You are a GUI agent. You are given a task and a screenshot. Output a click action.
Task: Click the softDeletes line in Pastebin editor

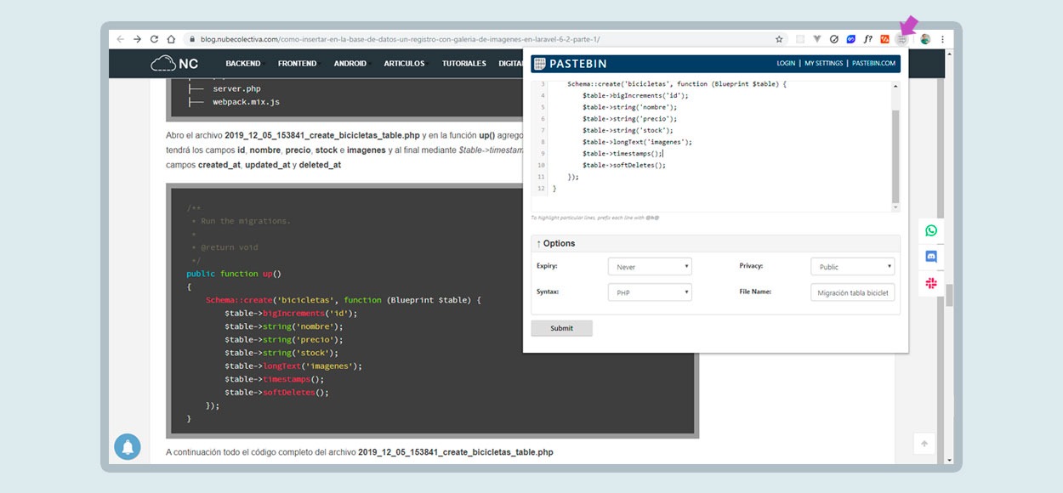tap(623, 165)
